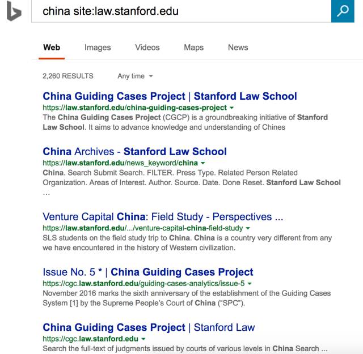Open Issue No. 5 Guiding Cases result
The image size is (363, 354).
(x=148, y=272)
